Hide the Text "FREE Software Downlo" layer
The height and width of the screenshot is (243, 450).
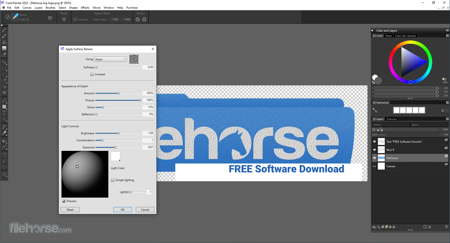pyautogui.click(x=374, y=142)
